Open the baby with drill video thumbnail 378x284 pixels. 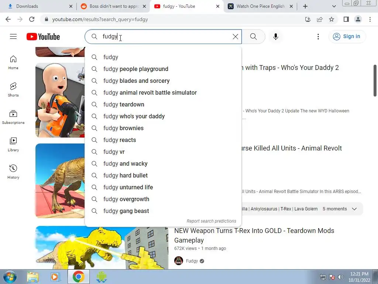[60, 100]
